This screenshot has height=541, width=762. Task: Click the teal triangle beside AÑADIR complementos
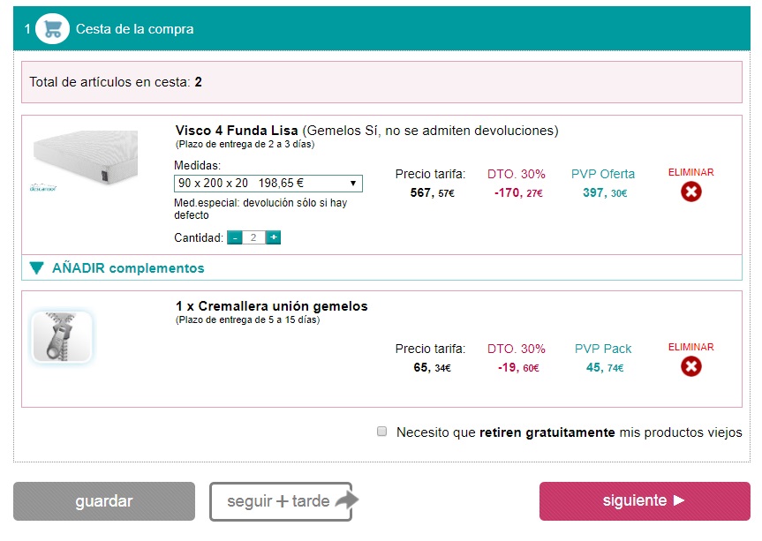pos(36,268)
